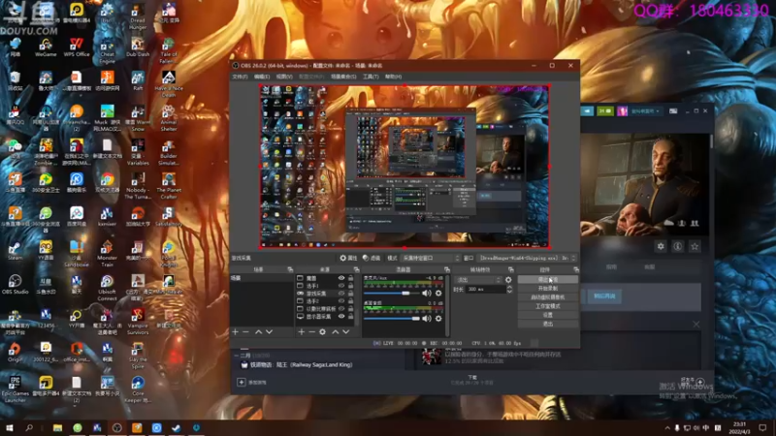Collapse the 二月 group in Steam downloads

click(236, 356)
